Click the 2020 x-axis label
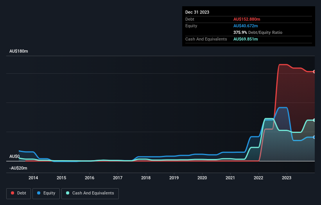The image size is (321, 205). coord(202,178)
